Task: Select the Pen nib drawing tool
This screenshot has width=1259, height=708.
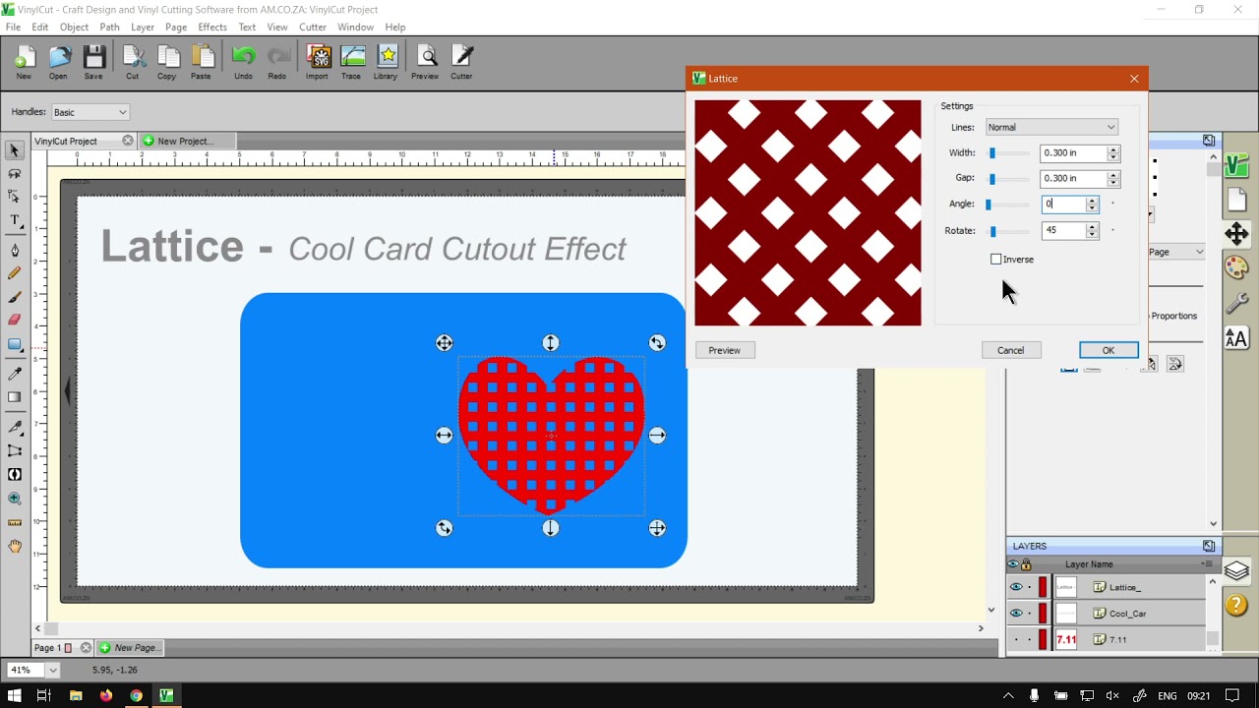Action: [x=15, y=251]
